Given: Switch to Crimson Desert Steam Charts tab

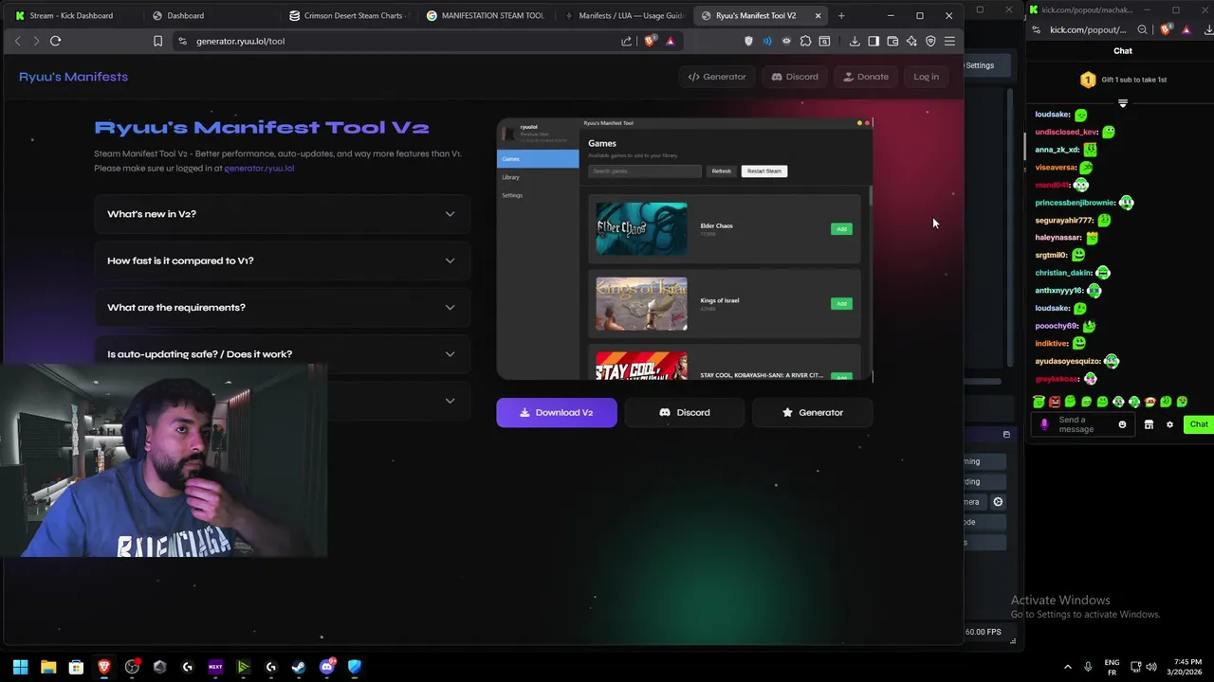Looking at the screenshot, I should (351, 15).
